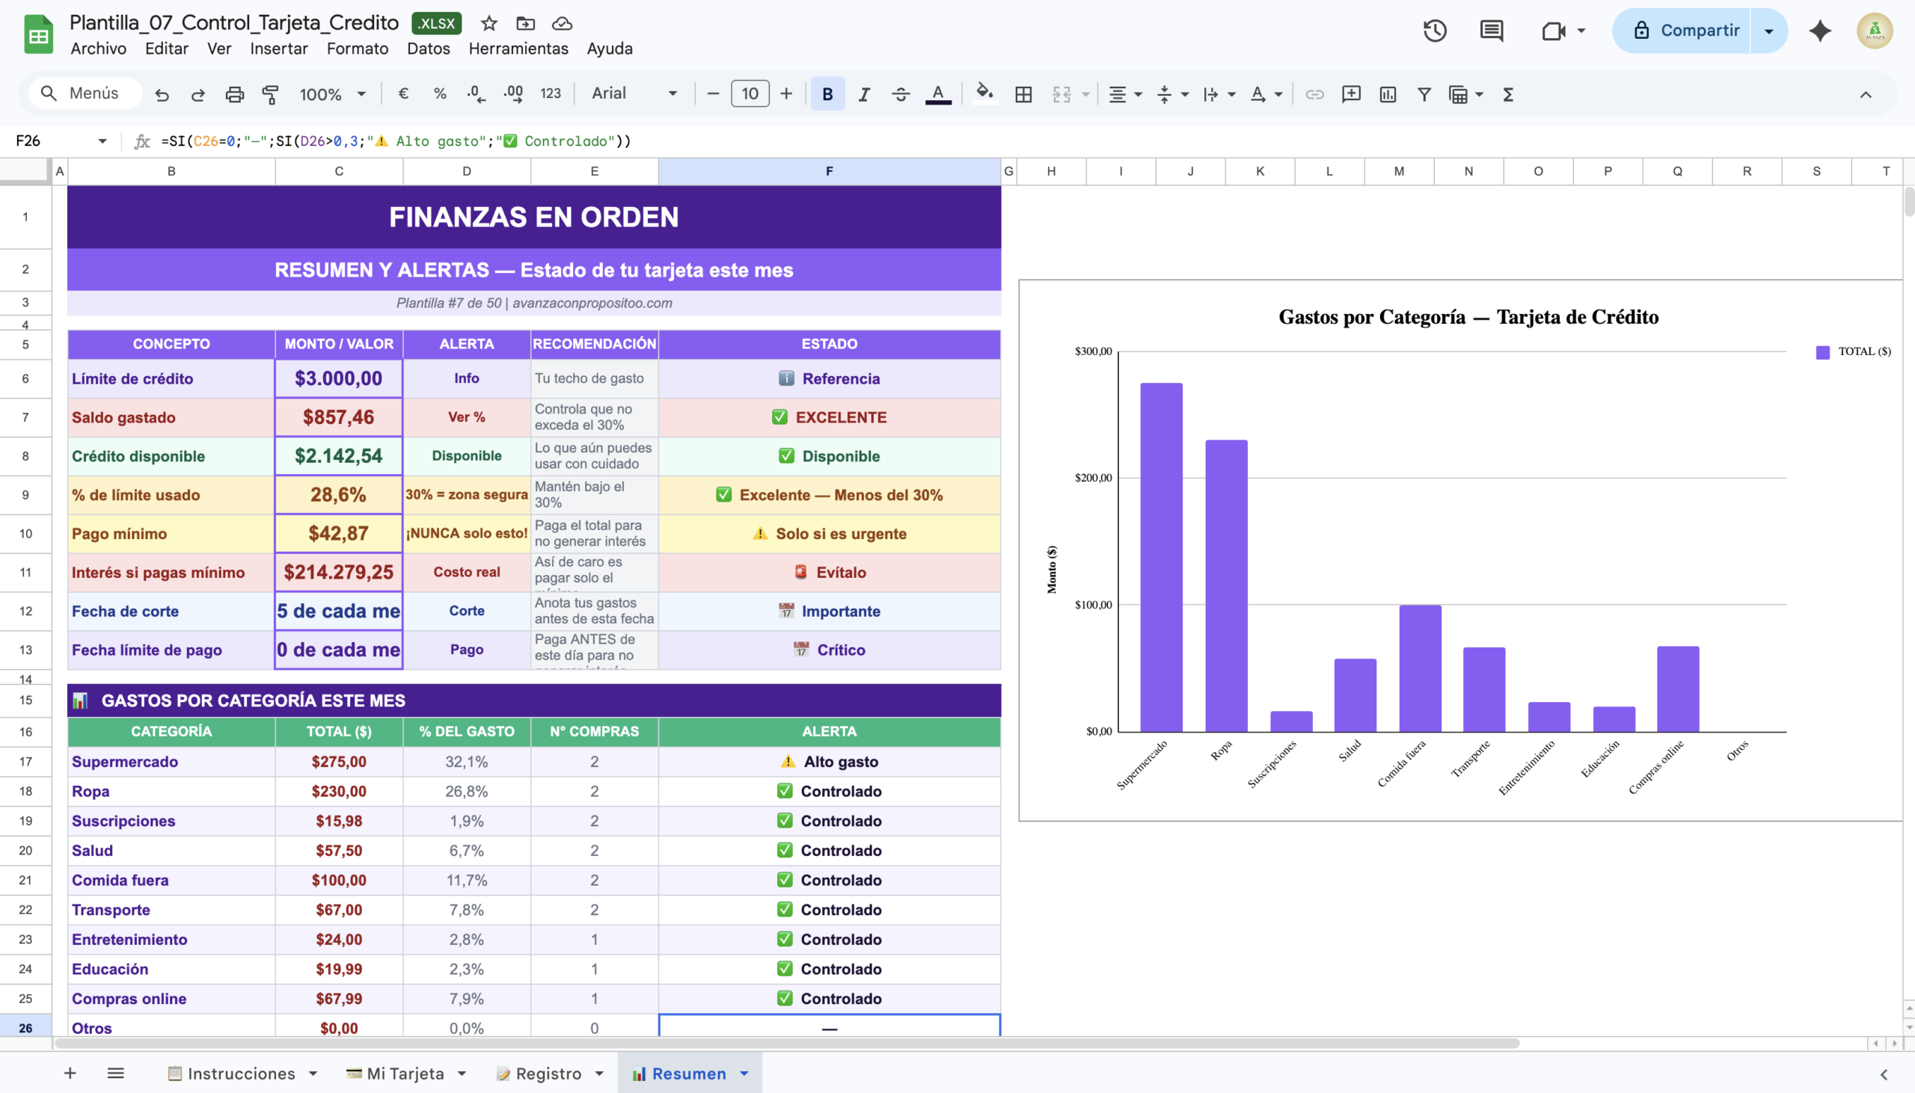Open version history clock icon
Image resolution: width=1915 pixels, height=1093 pixels.
pyautogui.click(x=1434, y=31)
